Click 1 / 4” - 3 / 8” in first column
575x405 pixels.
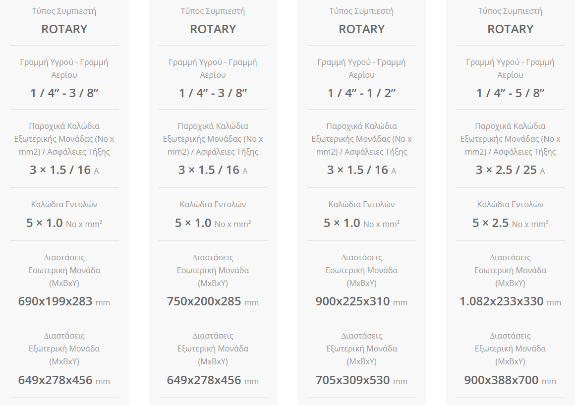[64, 93]
